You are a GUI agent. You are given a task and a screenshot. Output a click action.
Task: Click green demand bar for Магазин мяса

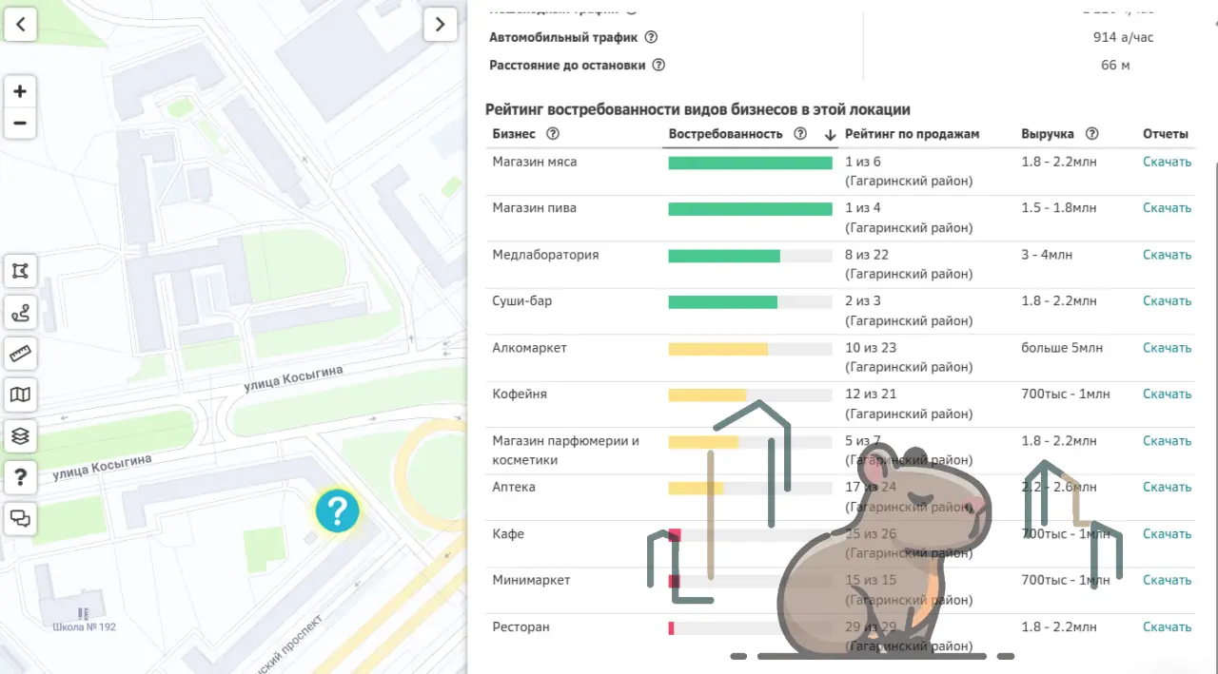(751, 163)
